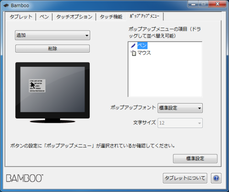Switch to the ペン tab
The image size is (229, 192).
(x=44, y=17)
